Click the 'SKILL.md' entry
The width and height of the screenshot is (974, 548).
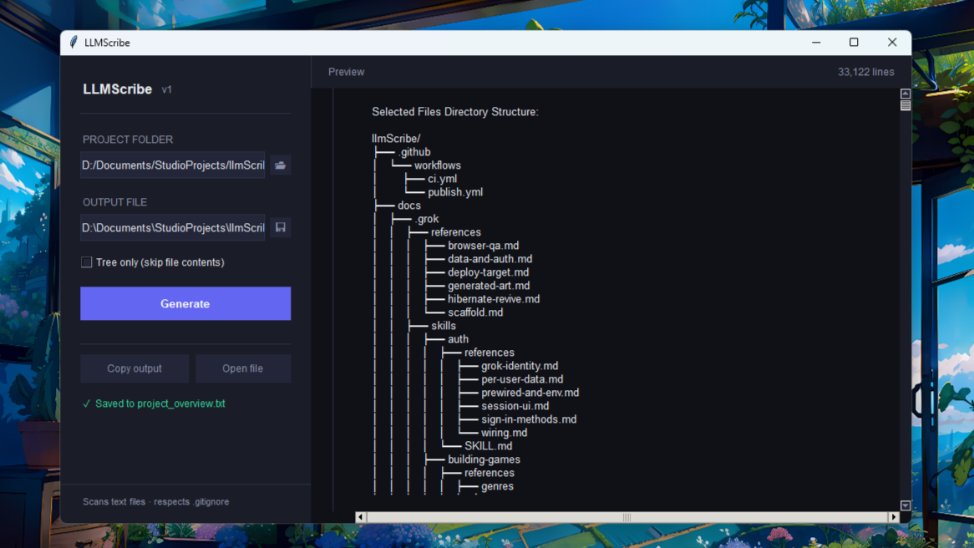(x=488, y=446)
